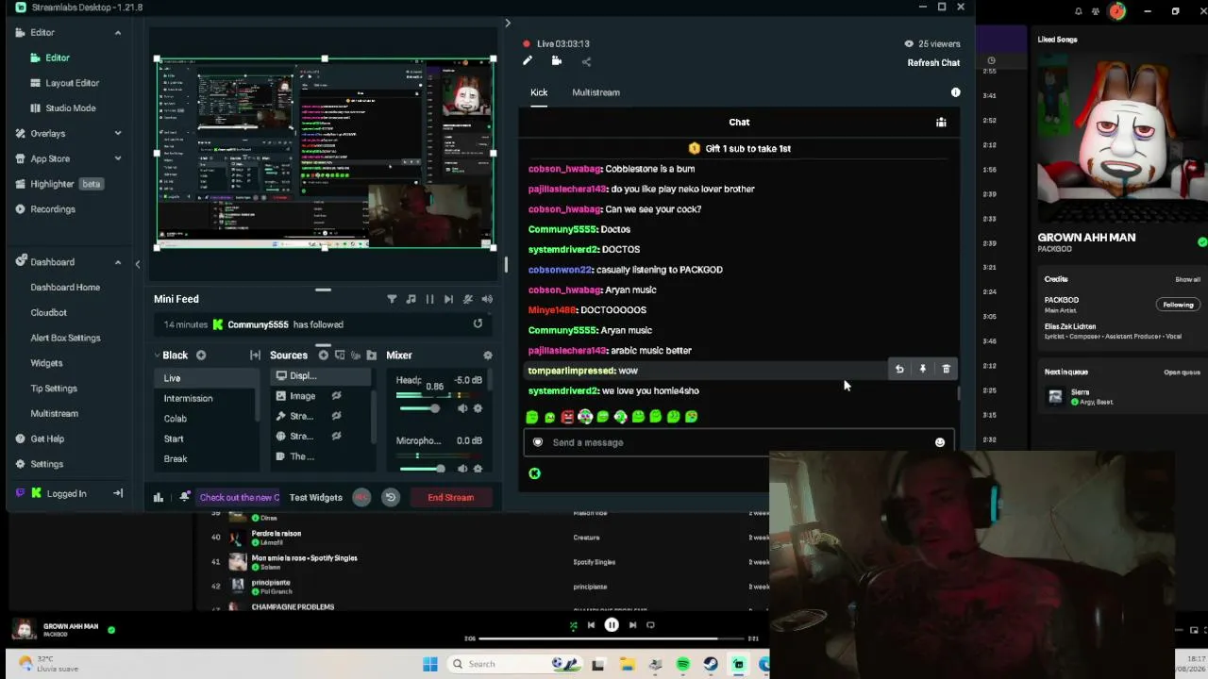1208x679 pixels.
Task: Open the 'Check out the new' notification banner
Action: [239, 497]
